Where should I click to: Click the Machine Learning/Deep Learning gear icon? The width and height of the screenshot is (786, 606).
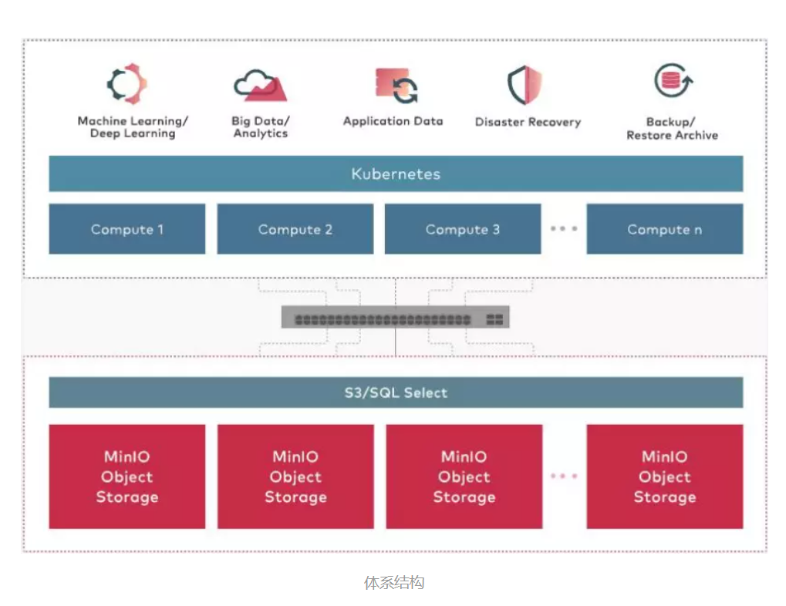pos(127,84)
